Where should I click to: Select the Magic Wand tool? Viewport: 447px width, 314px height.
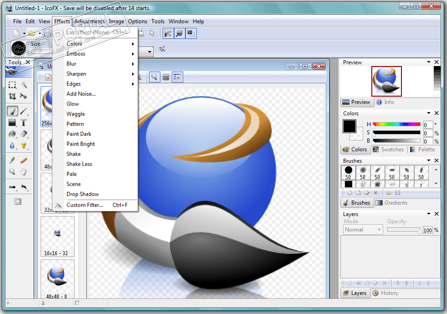24,85
